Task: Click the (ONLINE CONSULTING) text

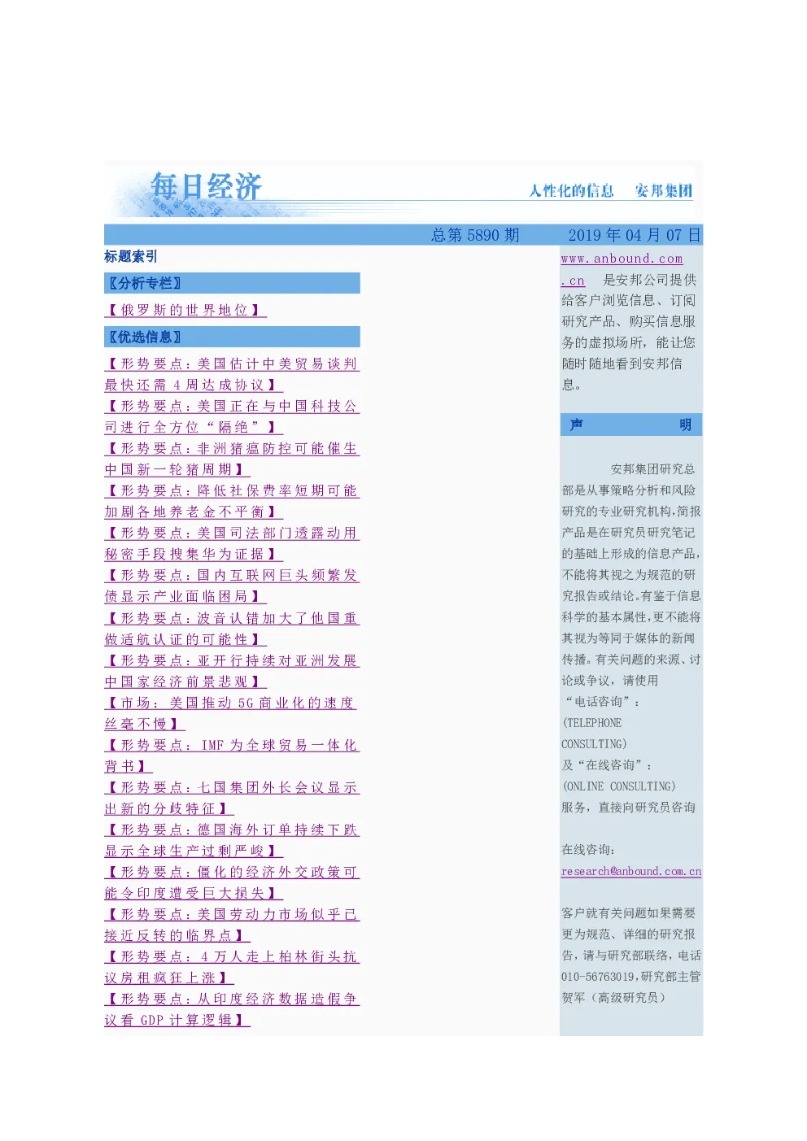Action: [x=618, y=786]
